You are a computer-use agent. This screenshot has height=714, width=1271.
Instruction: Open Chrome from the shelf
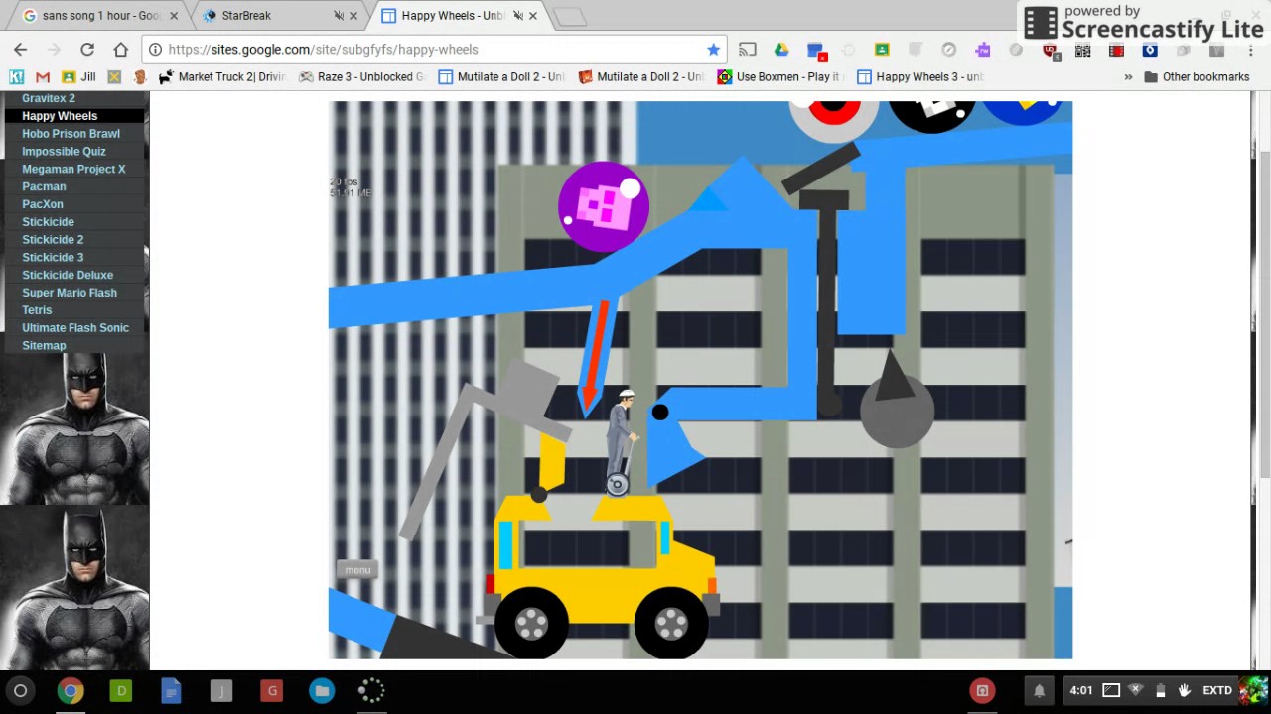(71, 690)
